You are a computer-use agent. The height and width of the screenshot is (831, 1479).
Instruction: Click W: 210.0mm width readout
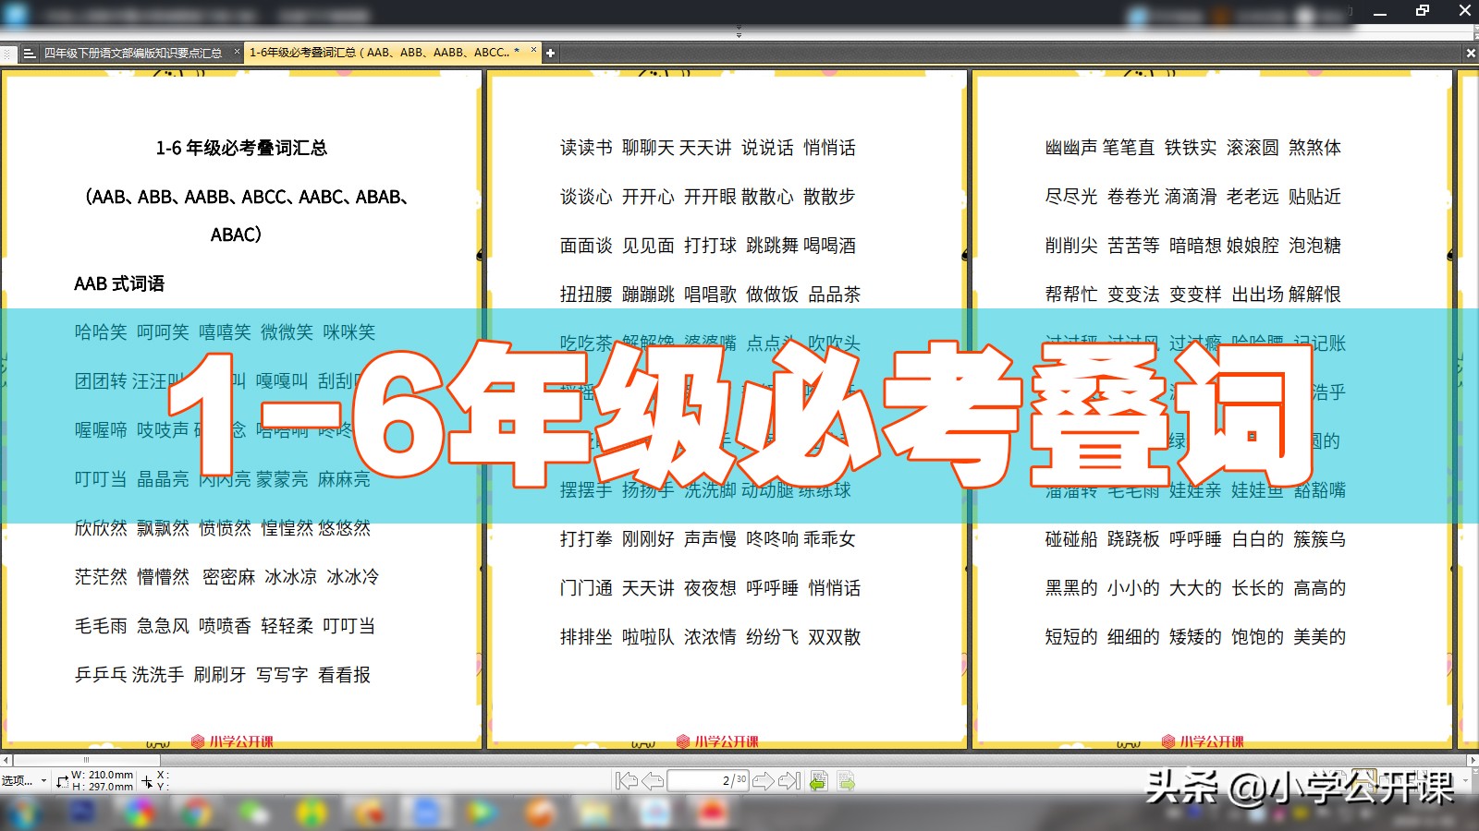[103, 776]
